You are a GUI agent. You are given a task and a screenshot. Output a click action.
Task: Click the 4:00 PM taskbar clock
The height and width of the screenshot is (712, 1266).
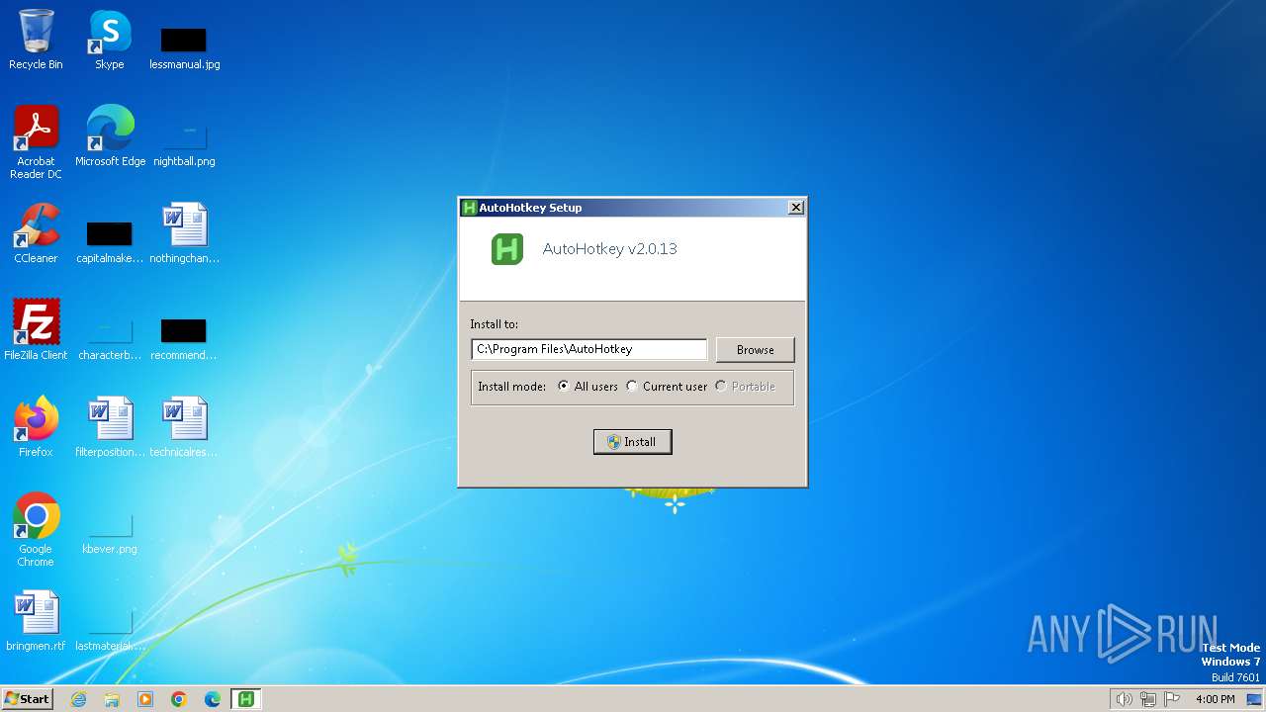[1216, 699]
